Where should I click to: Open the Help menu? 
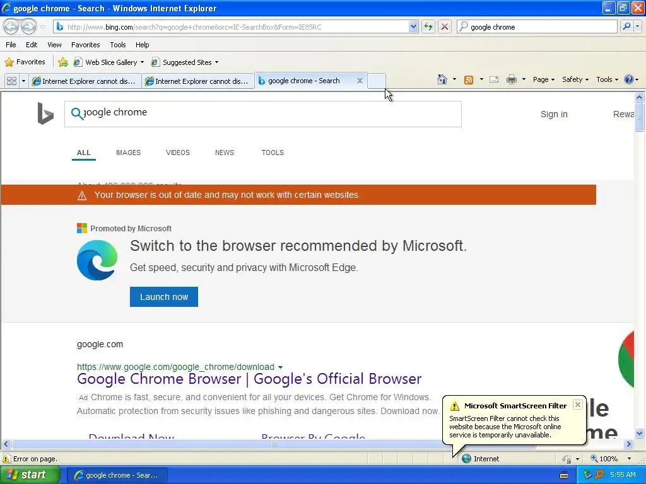[143, 45]
